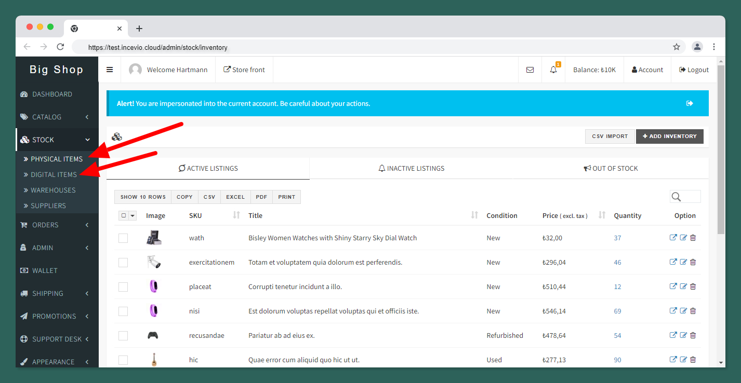Screen dimensions: 741x383
Task: Open the Out of Stock tab
Action: coord(611,168)
